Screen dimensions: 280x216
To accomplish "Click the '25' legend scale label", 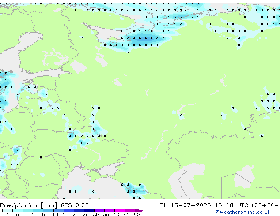I will pos(86,214).
